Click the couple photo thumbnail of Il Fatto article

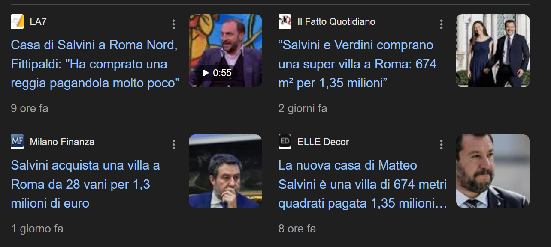click(x=493, y=51)
